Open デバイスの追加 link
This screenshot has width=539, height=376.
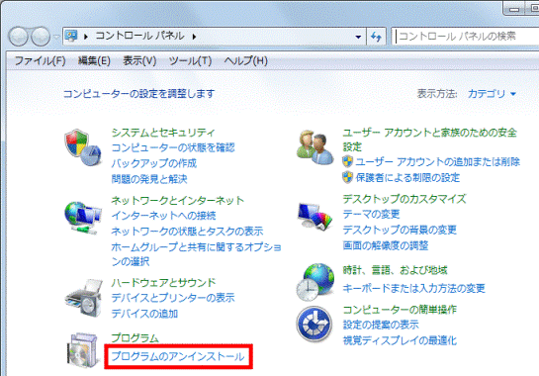click(144, 314)
